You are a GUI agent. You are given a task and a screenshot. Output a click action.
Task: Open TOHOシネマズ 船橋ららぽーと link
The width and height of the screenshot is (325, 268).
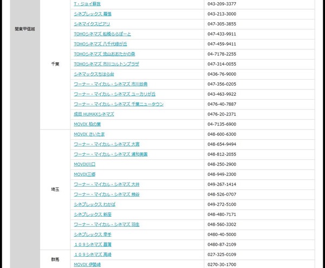click(102, 34)
